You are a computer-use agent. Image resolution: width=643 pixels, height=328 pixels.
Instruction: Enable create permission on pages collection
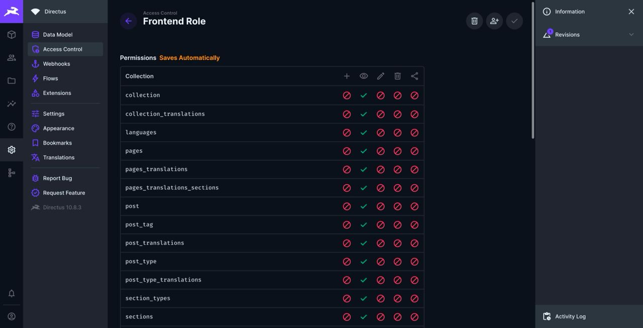346,150
